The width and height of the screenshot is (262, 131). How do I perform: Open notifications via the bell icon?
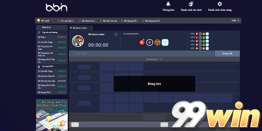tap(168, 4)
